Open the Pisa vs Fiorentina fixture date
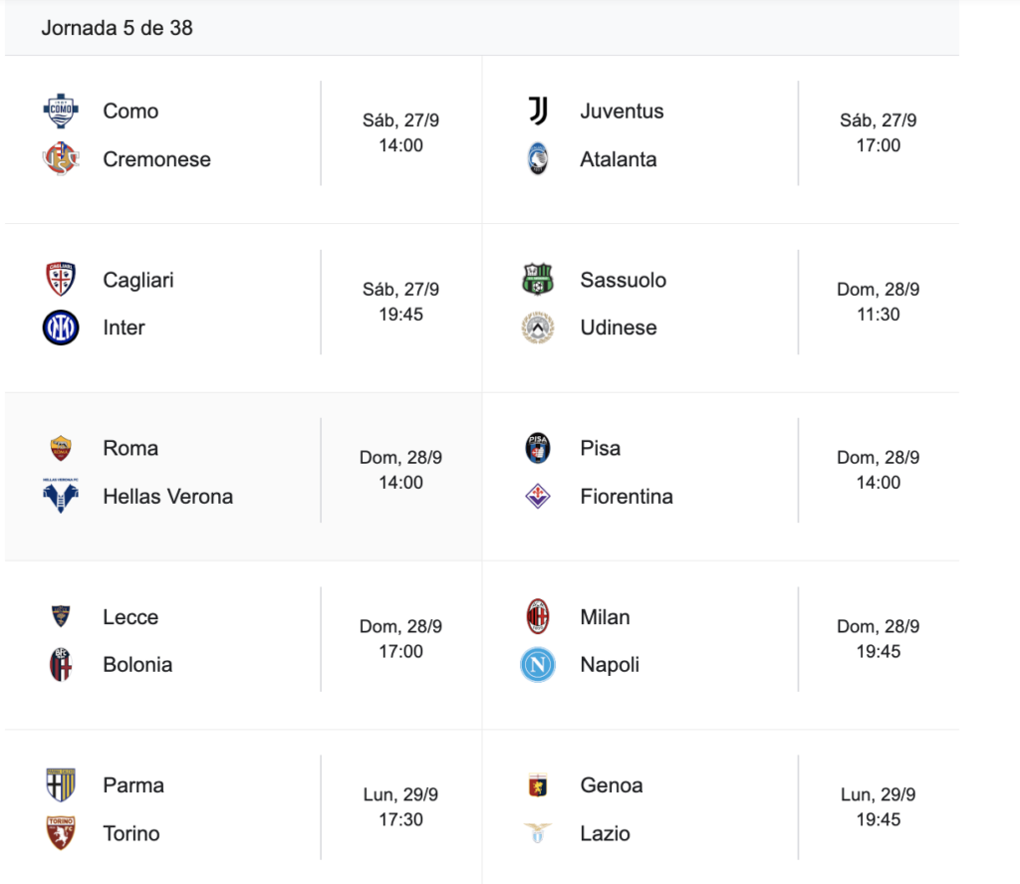This screenshot has height=884, width=1020. [878, 458]
